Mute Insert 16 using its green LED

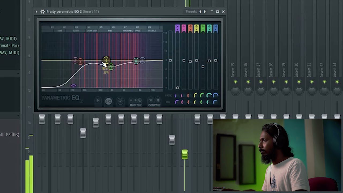point(248,82)
